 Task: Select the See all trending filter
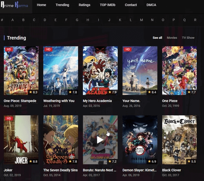(x=157, y=38)
